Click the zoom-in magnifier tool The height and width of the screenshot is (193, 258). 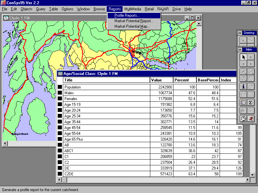(x=243, y=72)
